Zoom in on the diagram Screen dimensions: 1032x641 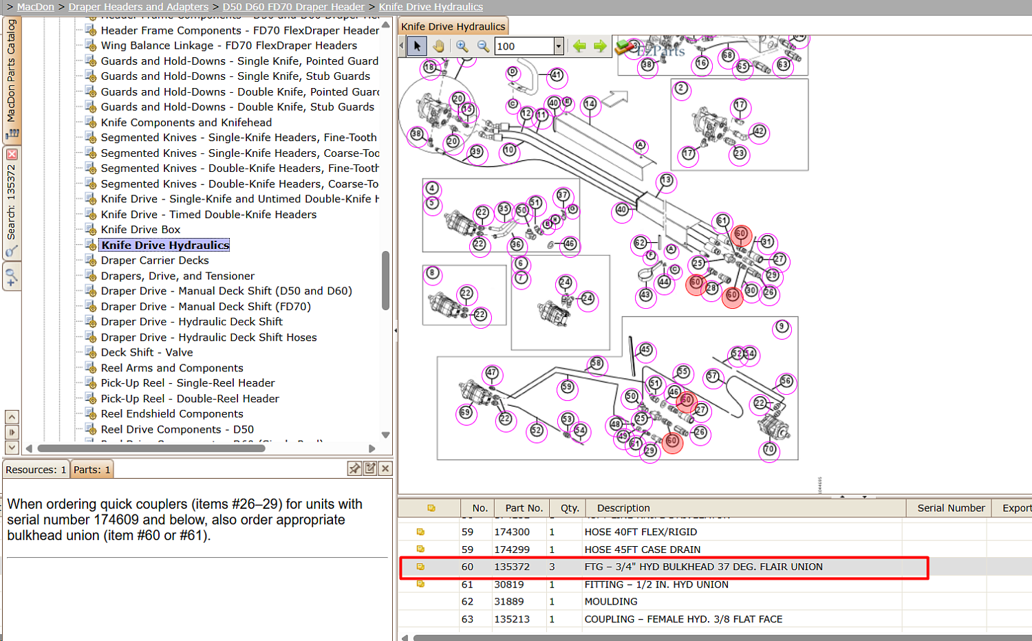point(462,46)
